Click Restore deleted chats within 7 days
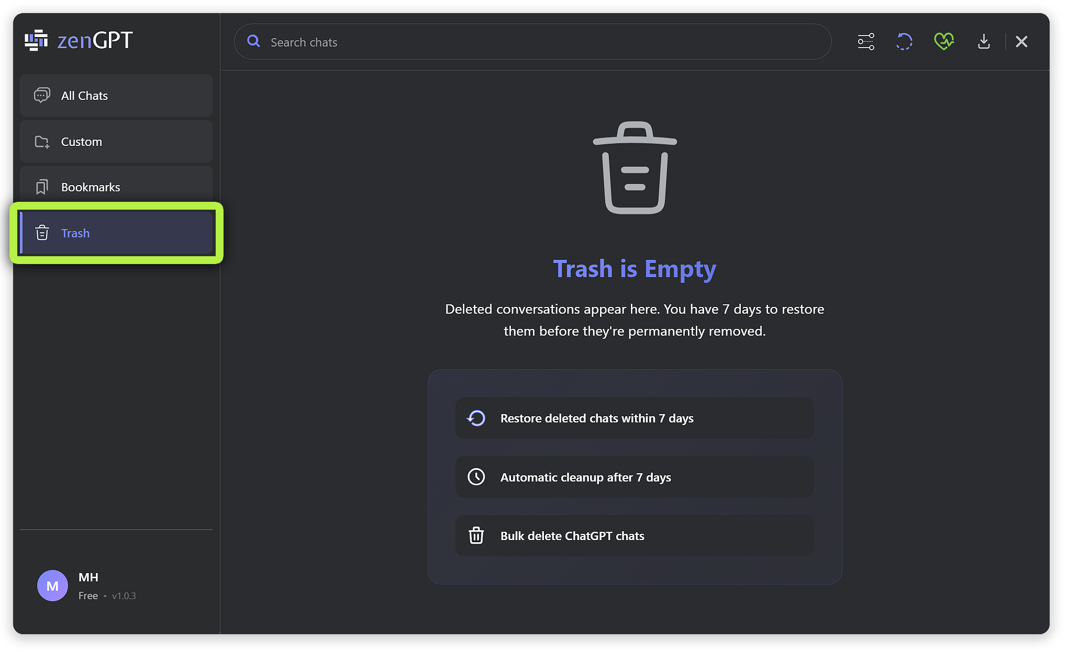This screenshot has width=1068, height=652. point(596,418)
